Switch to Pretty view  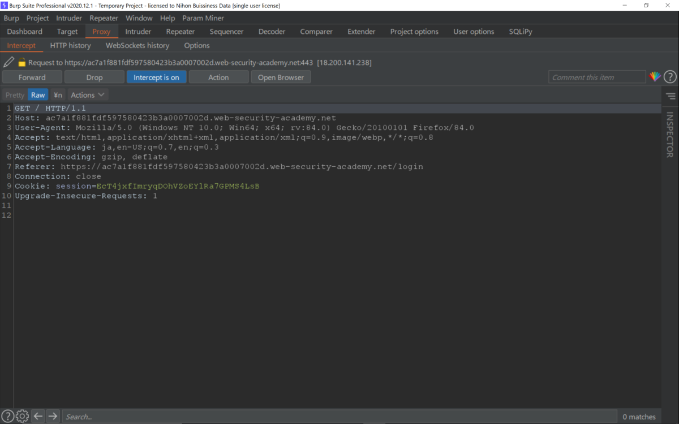[x=15, y=95]
